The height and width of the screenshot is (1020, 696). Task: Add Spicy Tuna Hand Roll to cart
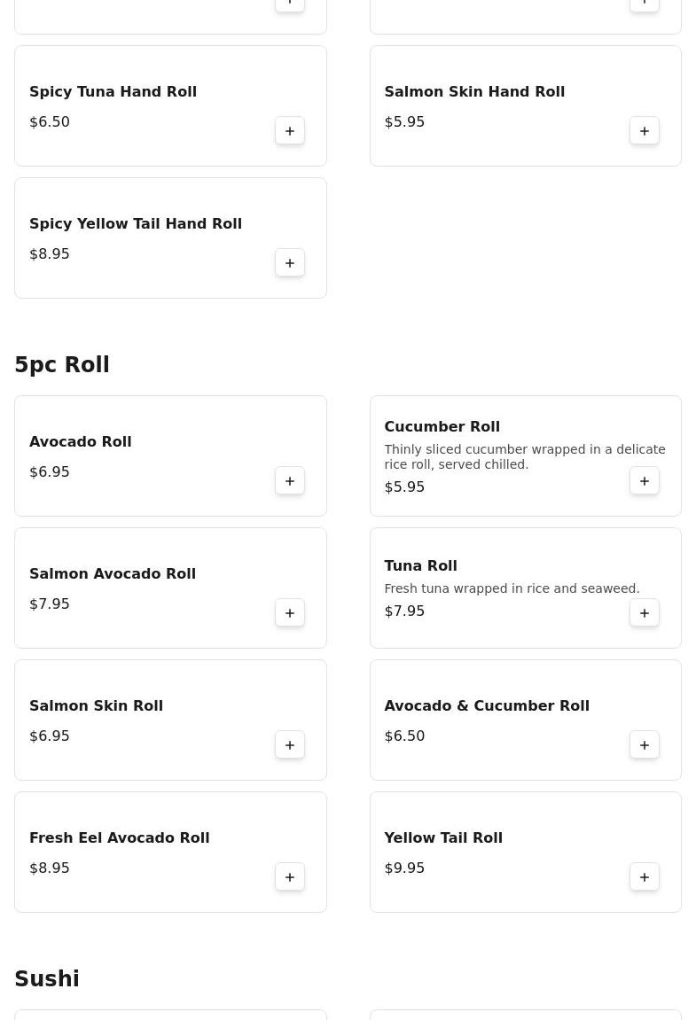click(290, 131)
